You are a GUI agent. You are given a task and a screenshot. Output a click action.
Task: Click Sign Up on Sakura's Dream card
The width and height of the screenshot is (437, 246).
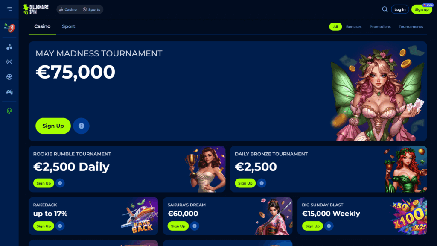pyautogui.click(x=178, y=226)
